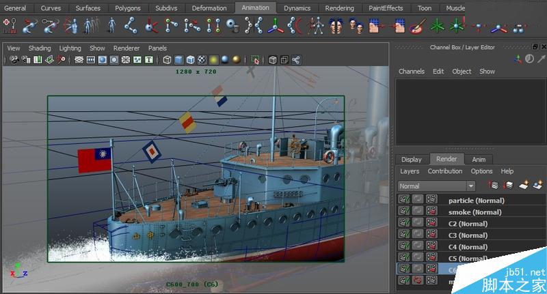Open the Display layer tab
Screen dimensions: 547x294
click(411, 160)
